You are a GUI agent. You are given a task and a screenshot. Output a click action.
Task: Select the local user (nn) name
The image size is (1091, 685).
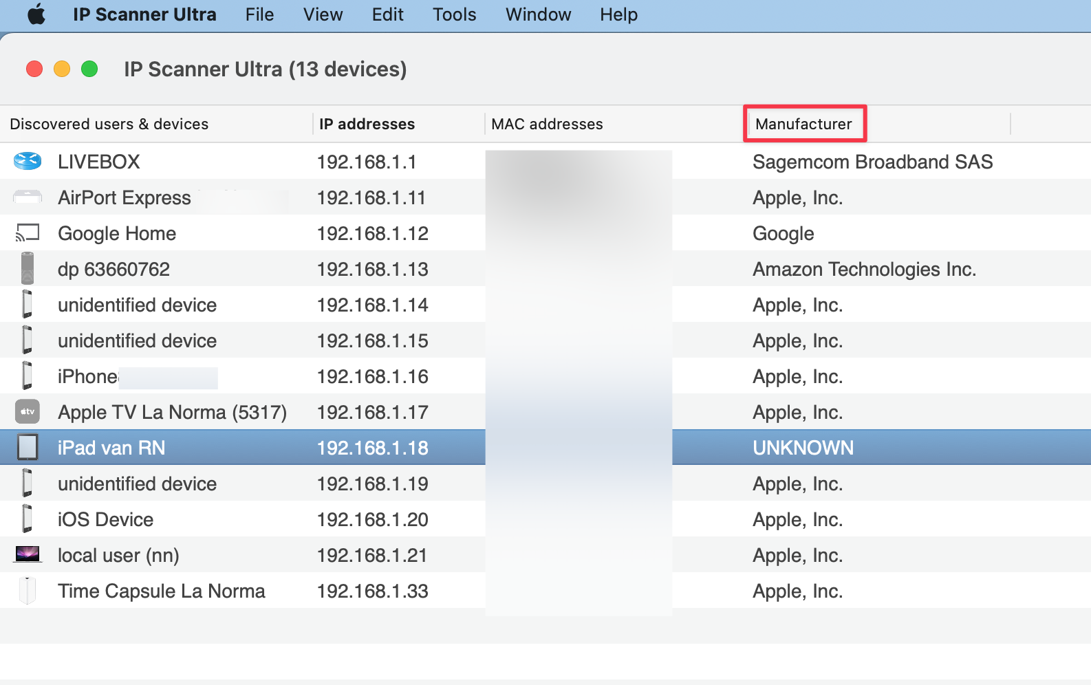118,555
